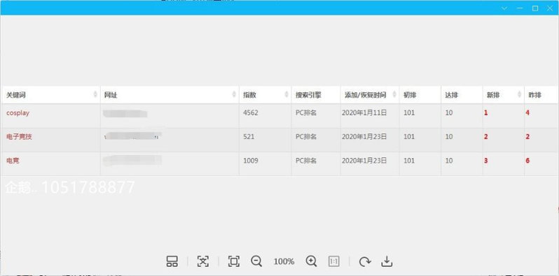This screenshot has height=276, width=559.
Task: Select the index value 4562
Action: click(x=251, y=112)
